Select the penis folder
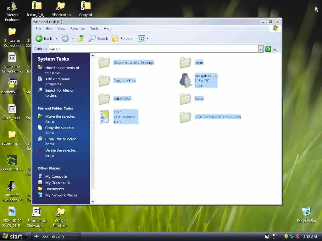The height and width of the screenshot is (241, 322). [x=192, y=62]
